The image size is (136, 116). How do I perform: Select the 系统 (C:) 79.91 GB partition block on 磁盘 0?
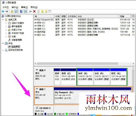point(68,77)
